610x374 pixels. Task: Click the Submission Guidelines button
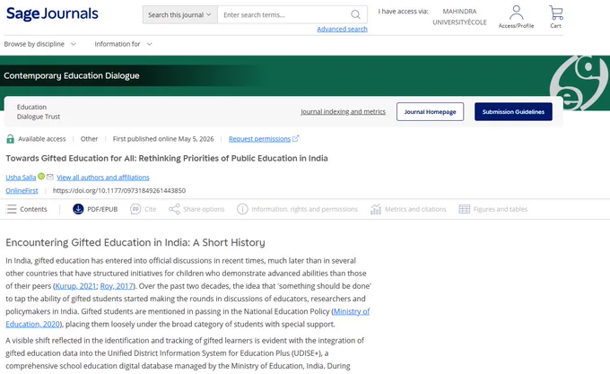513,111
